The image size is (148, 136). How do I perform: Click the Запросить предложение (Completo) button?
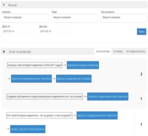pos(74,79)
